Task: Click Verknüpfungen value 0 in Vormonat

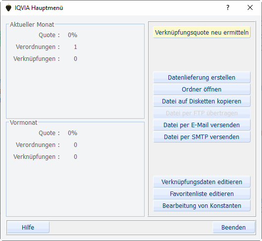Action: pyautogui.click(x=75, y=157)
